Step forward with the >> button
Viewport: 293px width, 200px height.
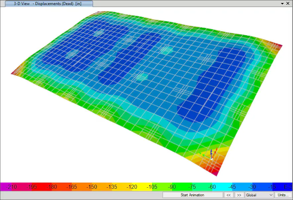(239, 195)
